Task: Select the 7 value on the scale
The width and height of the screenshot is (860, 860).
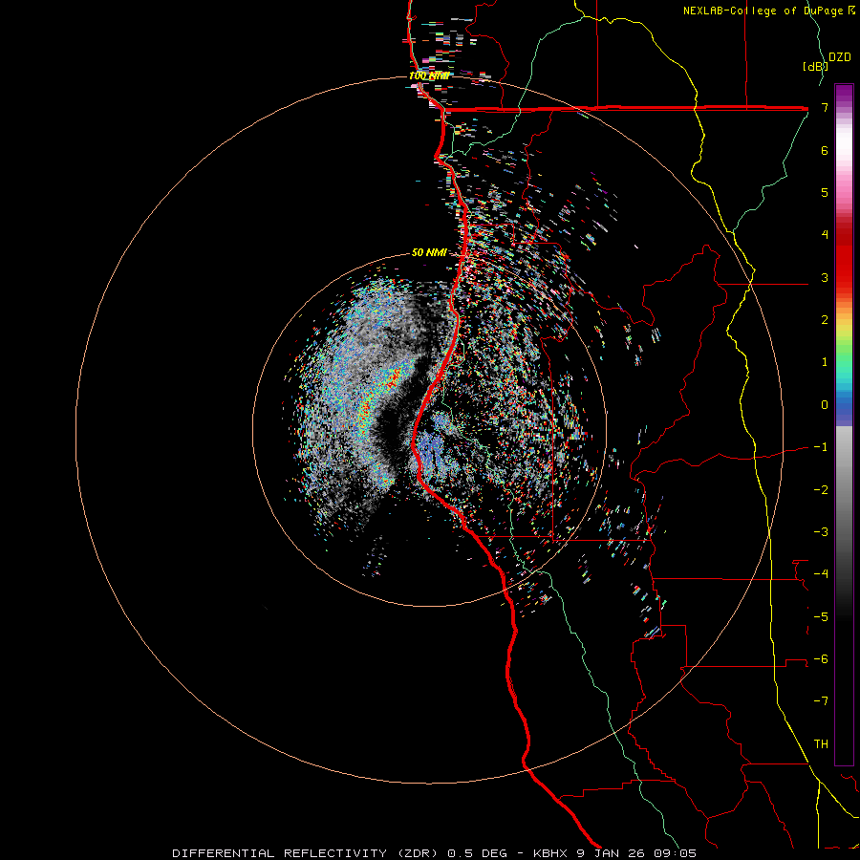Action: [x=825, y=107]
